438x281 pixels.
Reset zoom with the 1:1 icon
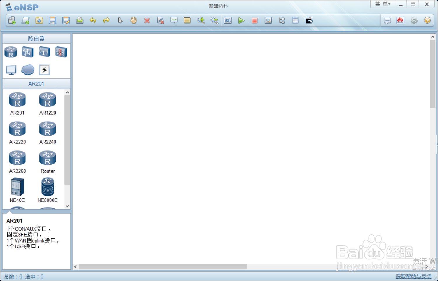(228, 20)
